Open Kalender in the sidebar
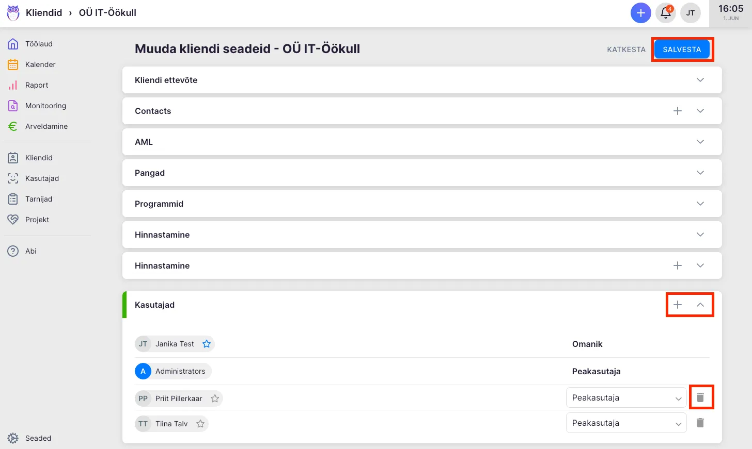The width and height of the screenshot is (752, 449). click(40, 64)
